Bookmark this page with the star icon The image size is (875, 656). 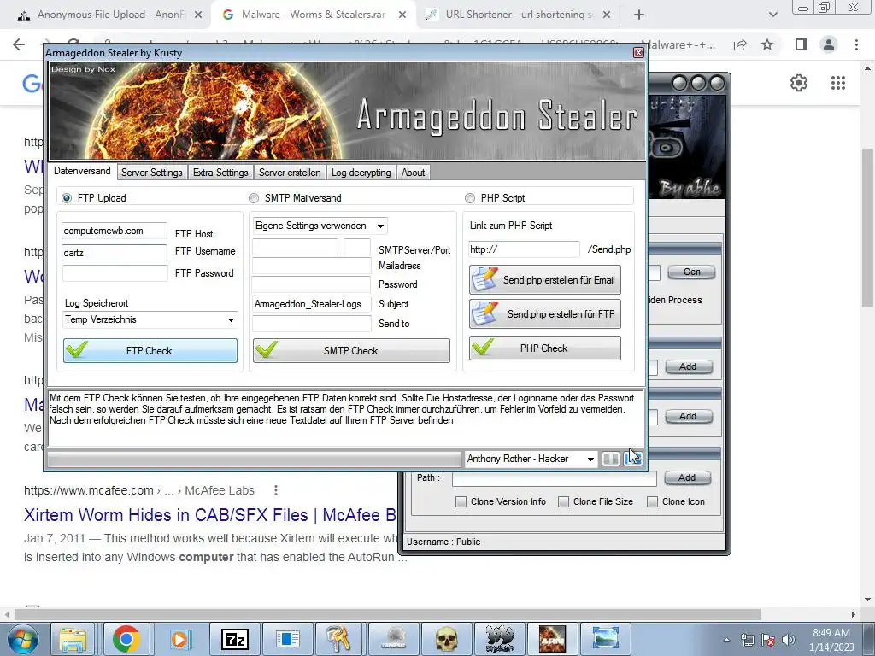pos(767,44)
